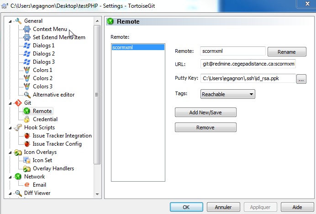
Task: Browse for Putty Key file
Action: [x=301, y=79]
